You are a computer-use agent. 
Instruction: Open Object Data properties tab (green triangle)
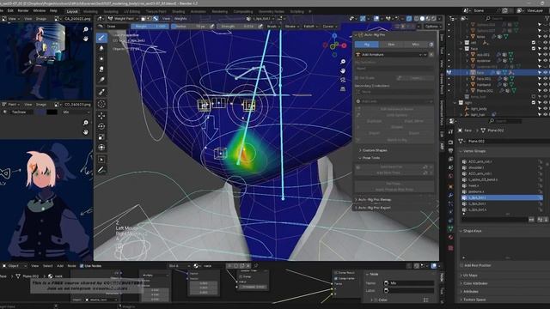(450, 228)
